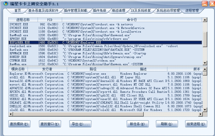Select the kernel32.dll module row

pos(106,81)
